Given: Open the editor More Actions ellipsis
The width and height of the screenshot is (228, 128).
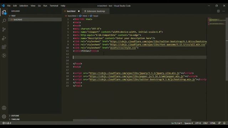Looking at the screenshot, I should click(224, 11).
